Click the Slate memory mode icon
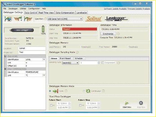 [56, 91]
